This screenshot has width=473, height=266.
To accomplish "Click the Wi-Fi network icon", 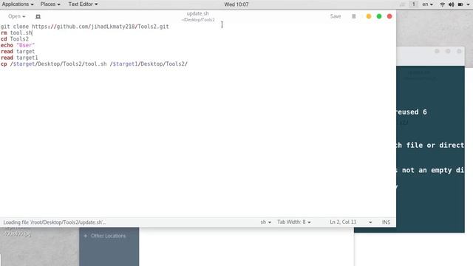I will (x=442, y=4).
